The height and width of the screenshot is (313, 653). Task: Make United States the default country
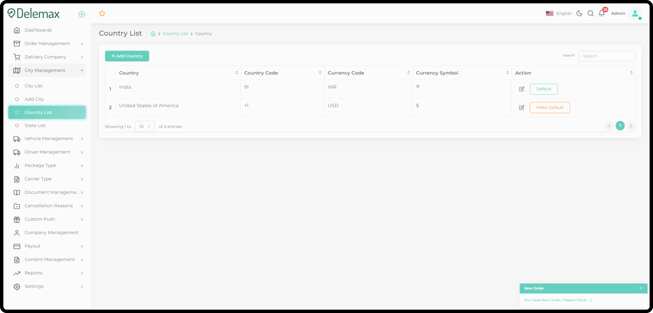click(x=550, y=108)
